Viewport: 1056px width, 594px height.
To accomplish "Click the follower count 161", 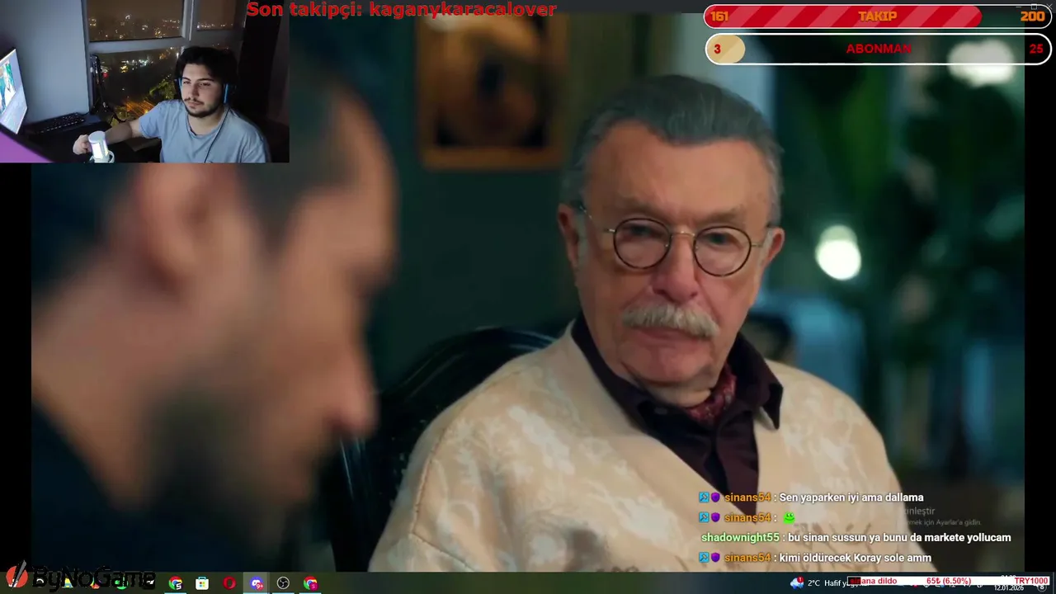I will click(719, 16).
